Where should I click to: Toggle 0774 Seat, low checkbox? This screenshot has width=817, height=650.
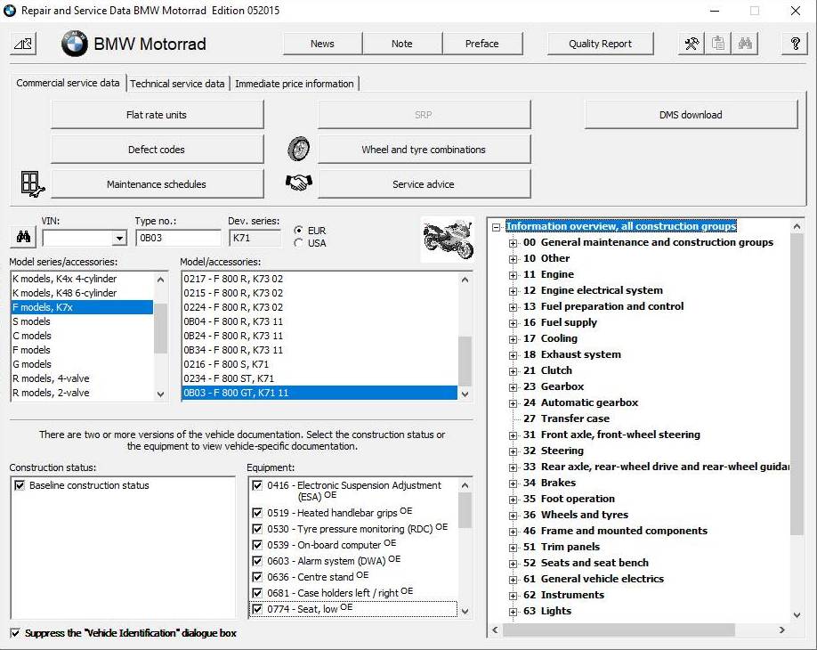coord(257,609)
